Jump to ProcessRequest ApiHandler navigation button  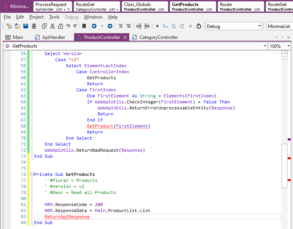click(53, 6)
